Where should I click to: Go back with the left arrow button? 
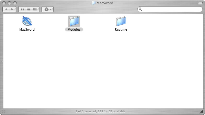pos(6,9)
